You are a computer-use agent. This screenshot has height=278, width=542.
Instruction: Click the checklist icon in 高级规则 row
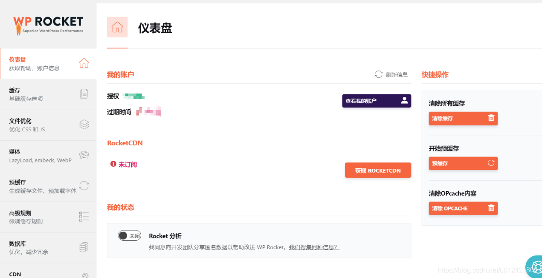(84, 216)
